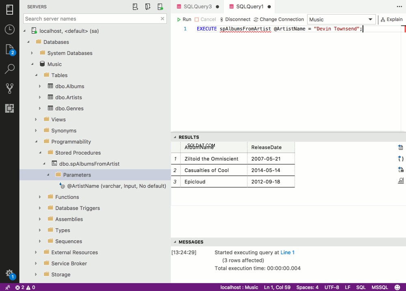Click the Cancel query button
The width and height of the screenshot is (406, 291).
click(205, 19)
